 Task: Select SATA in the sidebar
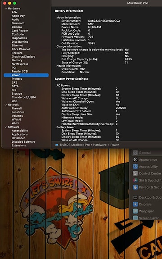15,86
